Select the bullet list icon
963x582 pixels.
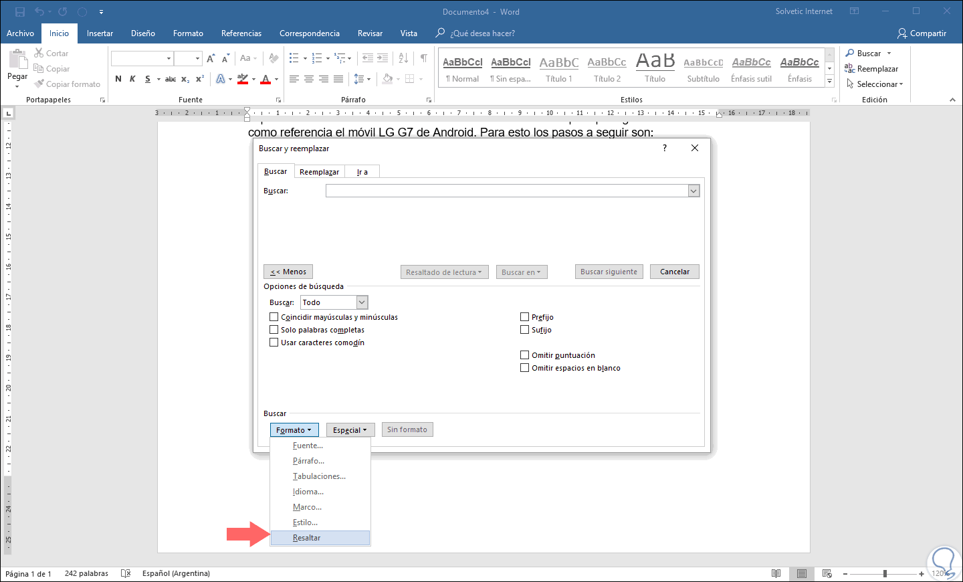coord(294,58)
